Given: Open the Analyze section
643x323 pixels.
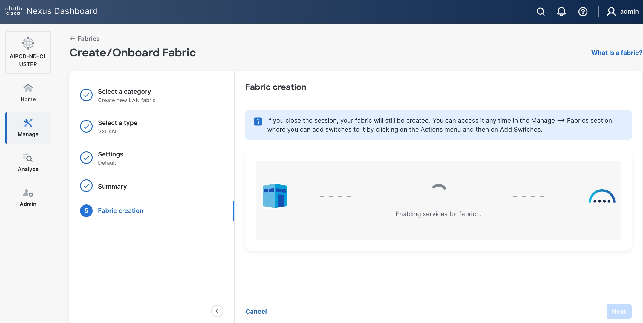Looking at the screenshot, I should tap(28, 162).
